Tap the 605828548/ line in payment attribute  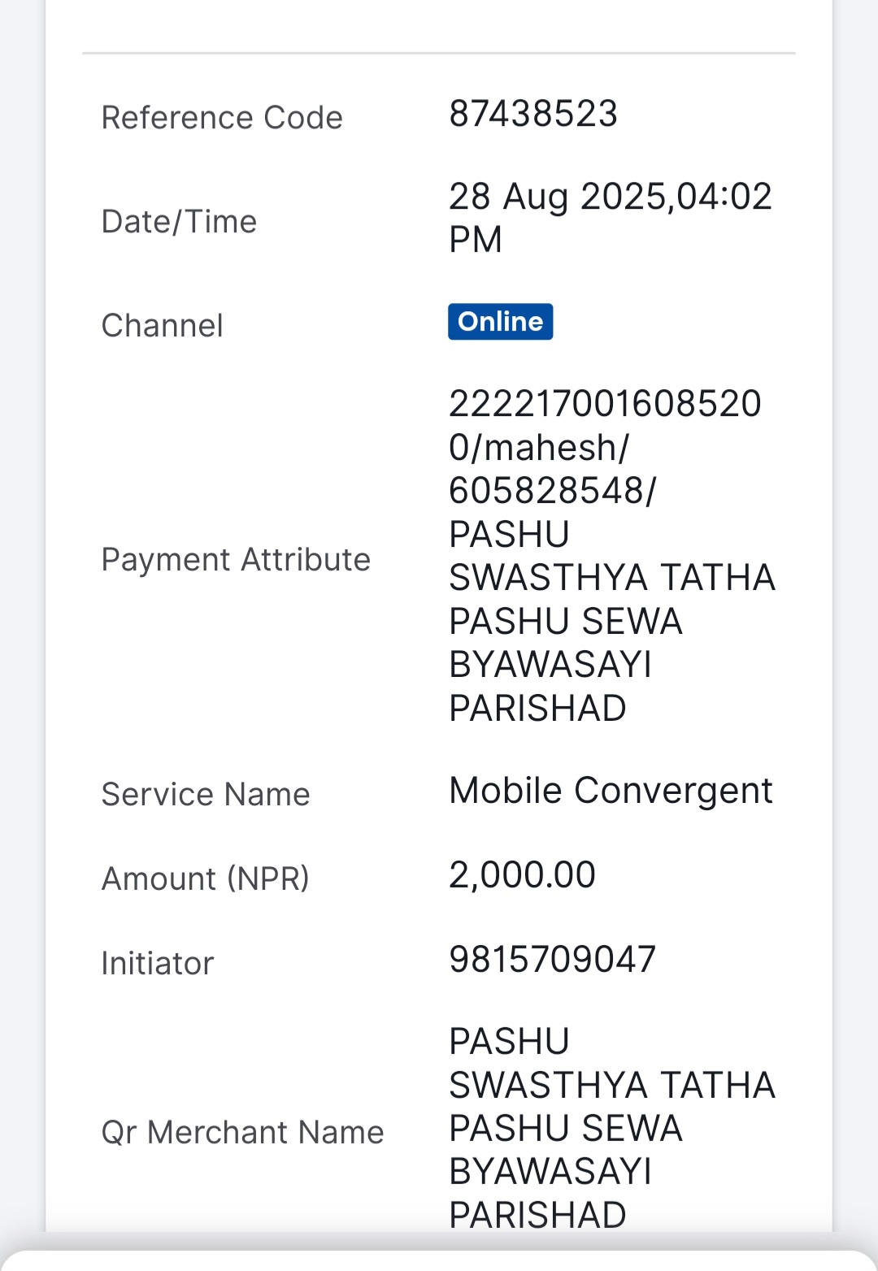[x=553, y=491]
